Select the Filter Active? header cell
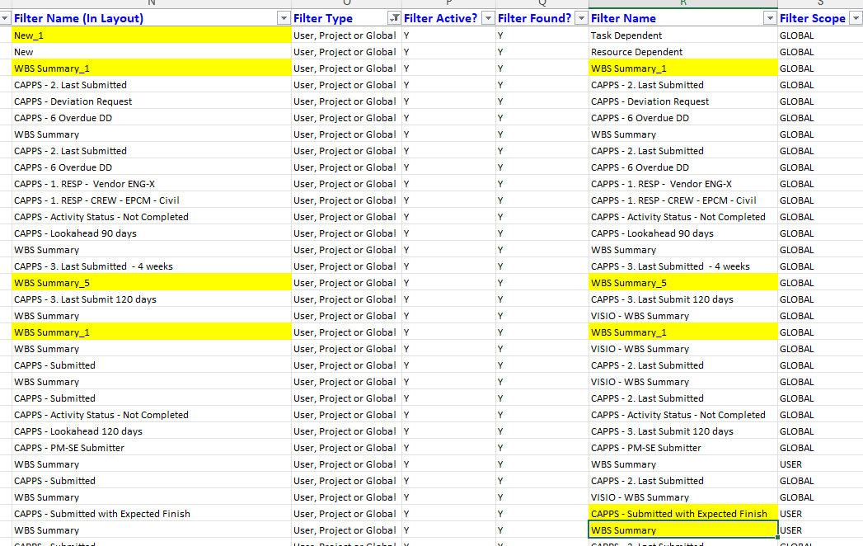863x546 pixels. tap(440, 18)
